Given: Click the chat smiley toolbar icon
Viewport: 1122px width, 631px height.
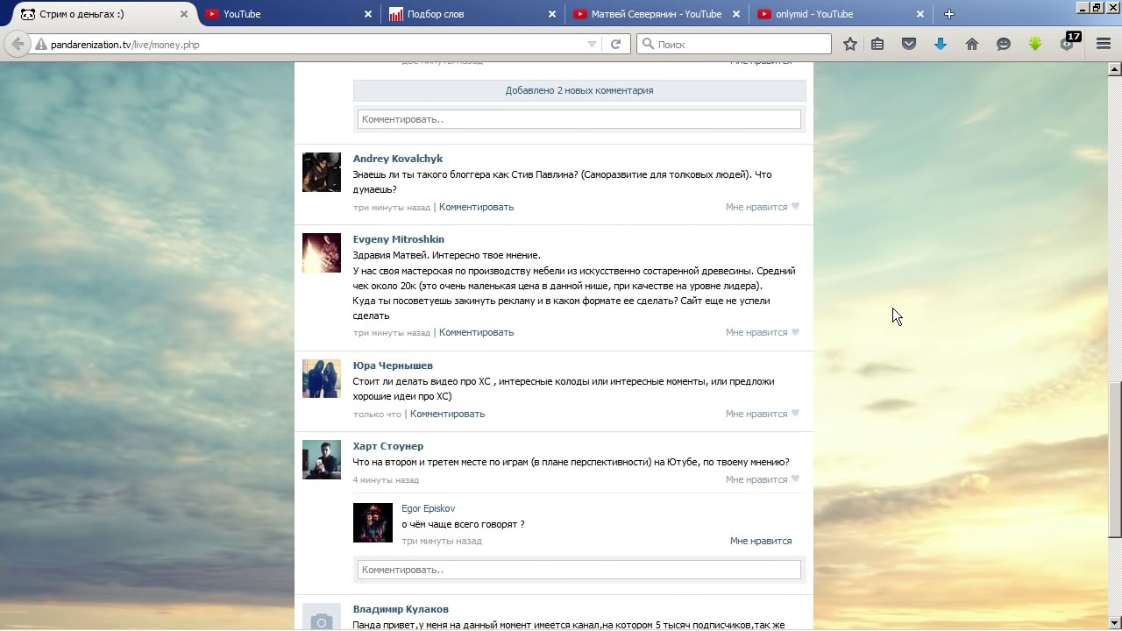Looking at the screenshot, I should click(1004, 44).
